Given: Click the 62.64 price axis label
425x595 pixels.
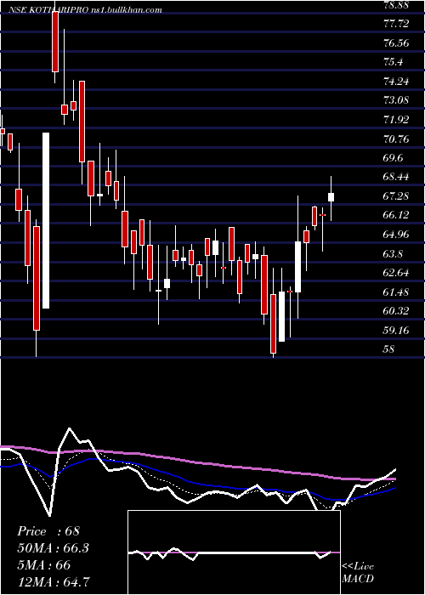Looking at the screenshot, I should pyautogui.click(x=396, y=273).
